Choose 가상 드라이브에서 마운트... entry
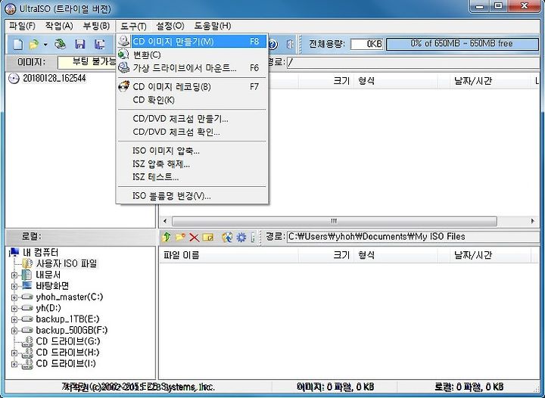 click(x=192, y=68)
